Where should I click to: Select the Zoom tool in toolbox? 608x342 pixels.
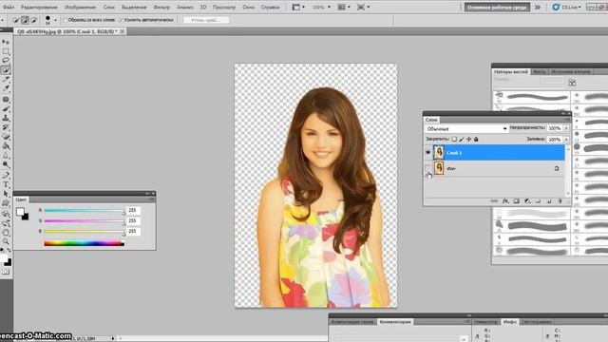coord(6,241)
